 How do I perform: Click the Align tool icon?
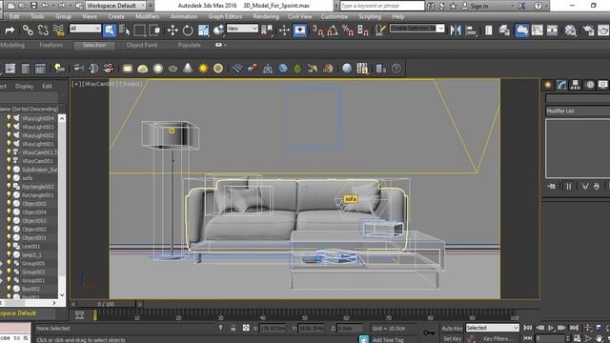point(471,30)
